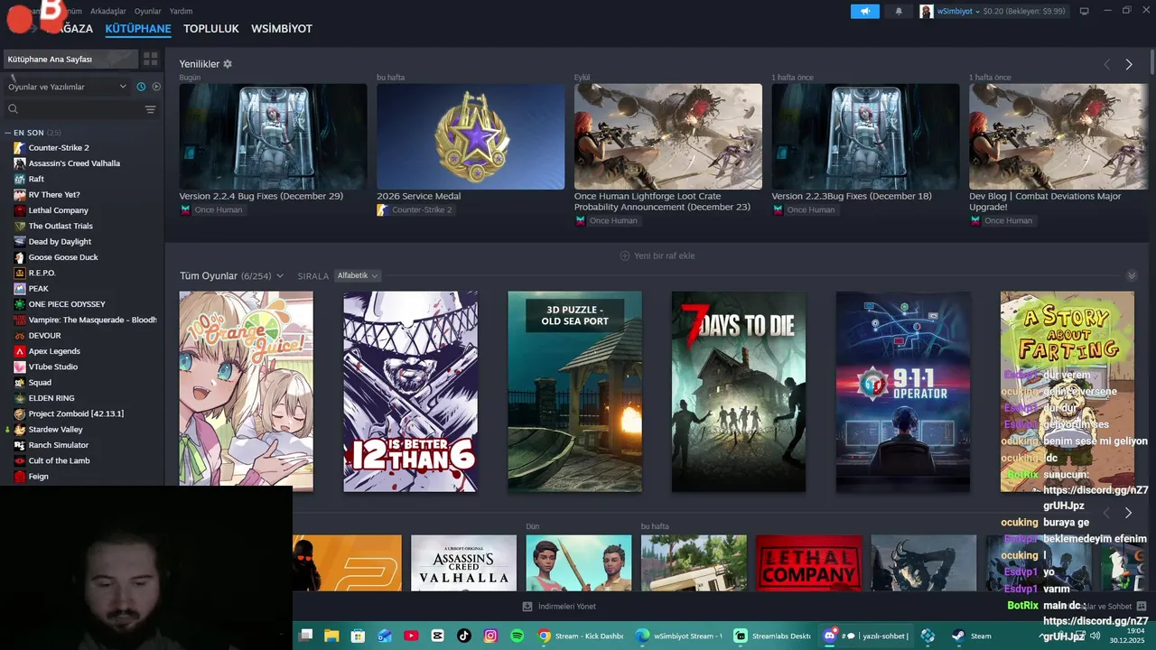
Task: Open advanced filter options beside search
Action: coord(150,109)
